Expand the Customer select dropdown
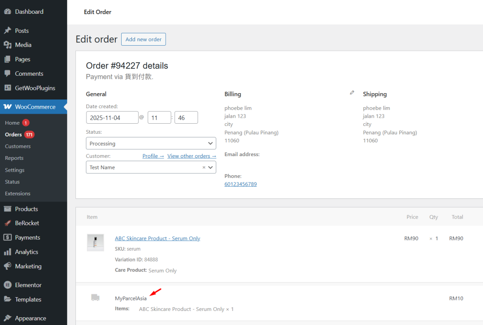The width and height of the screenshot is (483, 325). (211, 168)
